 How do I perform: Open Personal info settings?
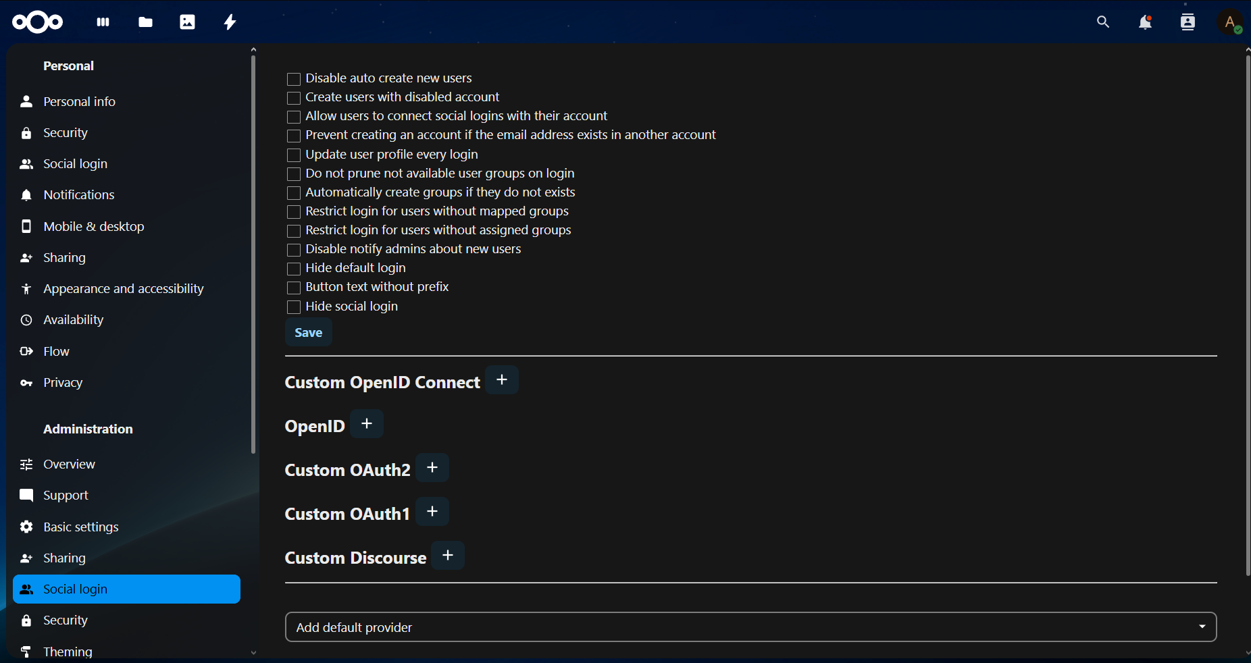point(126,101)
